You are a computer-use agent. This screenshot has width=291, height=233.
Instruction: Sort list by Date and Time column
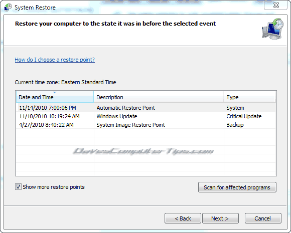point(55,97)
